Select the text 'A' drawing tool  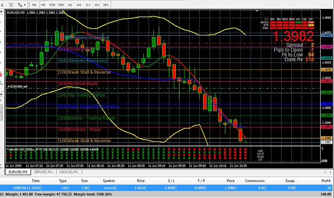(x=2, y=5)
